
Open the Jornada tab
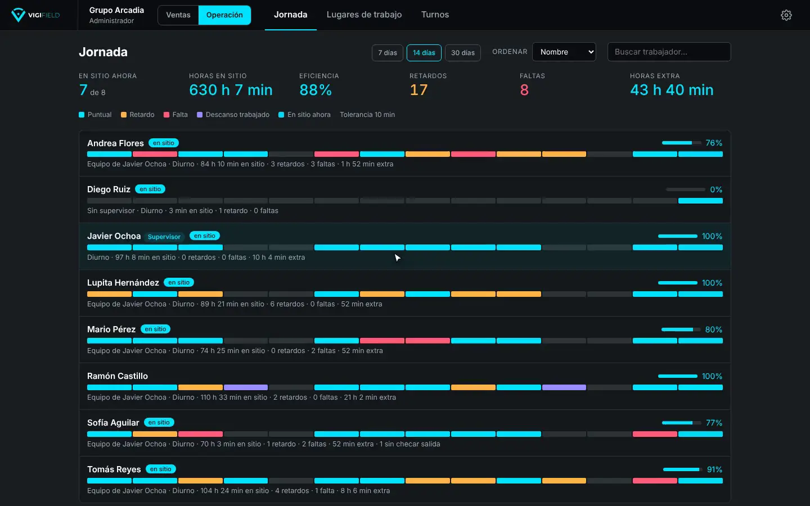[291, 15]
